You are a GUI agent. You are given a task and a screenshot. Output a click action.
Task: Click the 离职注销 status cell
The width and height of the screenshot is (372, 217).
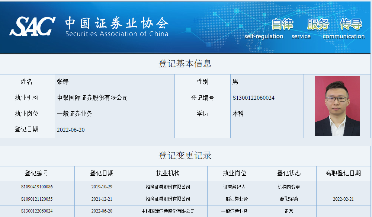point(289,199)
